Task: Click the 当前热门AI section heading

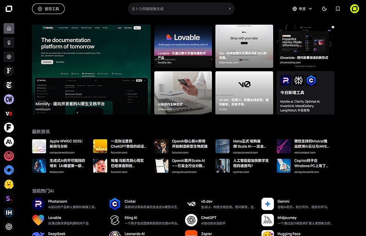Action: pyautogui.click(x=43, y=191)
